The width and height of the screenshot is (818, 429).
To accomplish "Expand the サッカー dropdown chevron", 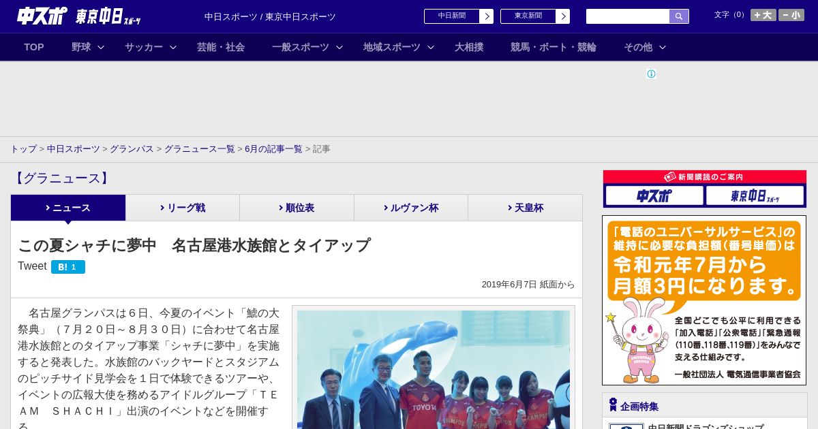I will point(173,47).
